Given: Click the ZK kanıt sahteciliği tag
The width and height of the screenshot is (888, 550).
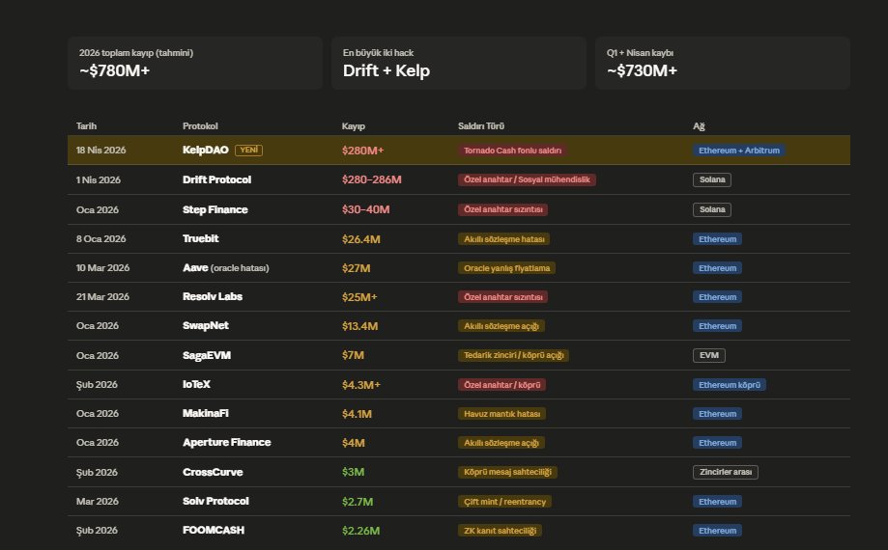Looking at the screenshot, I should 501,531.
